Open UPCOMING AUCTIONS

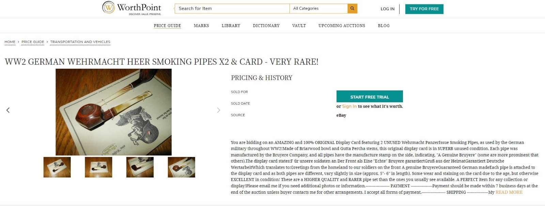click(x=341, y=25)
